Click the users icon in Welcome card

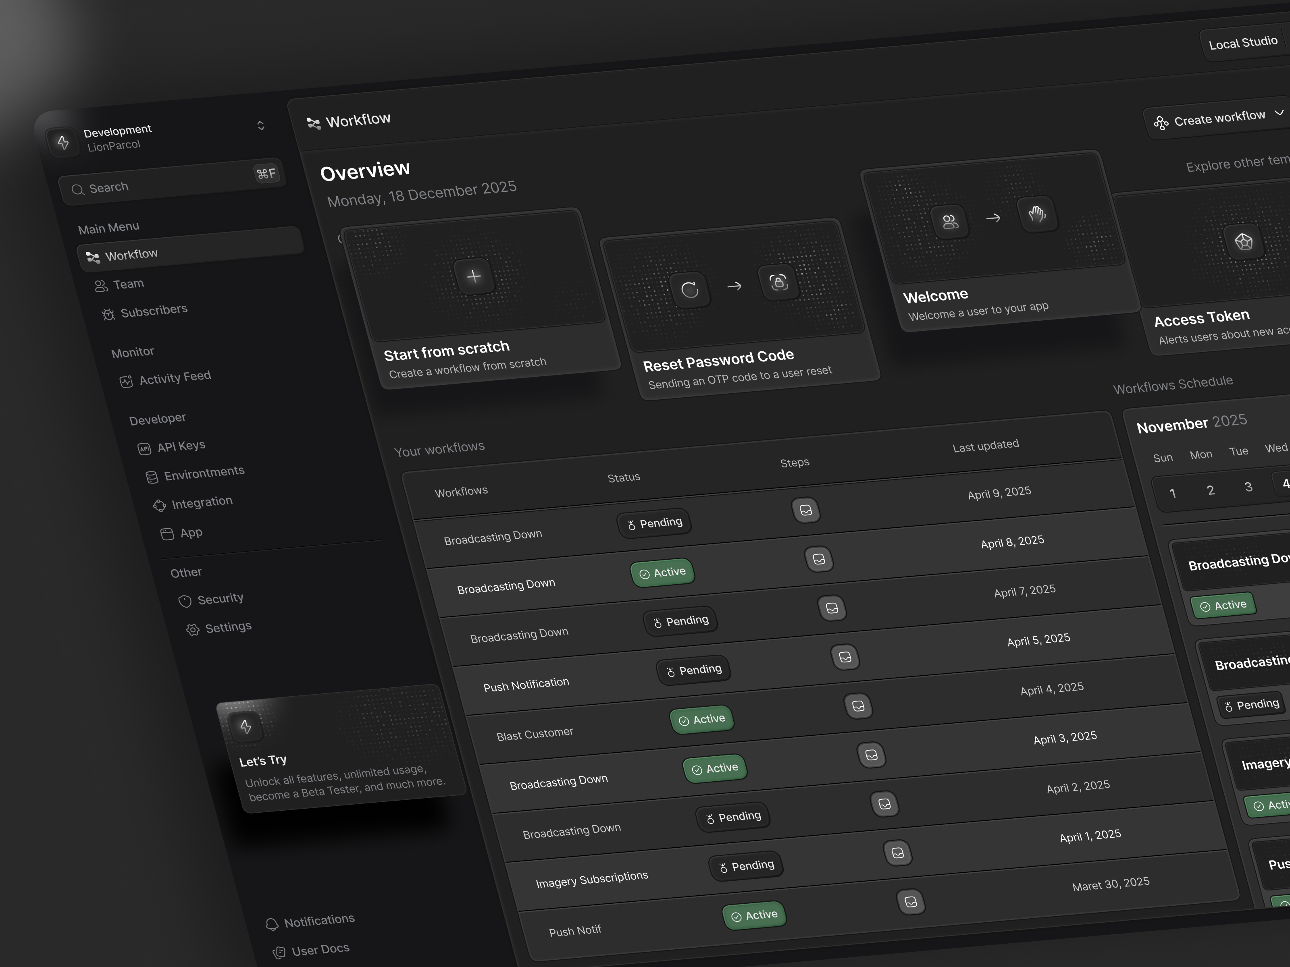(950, 222)
